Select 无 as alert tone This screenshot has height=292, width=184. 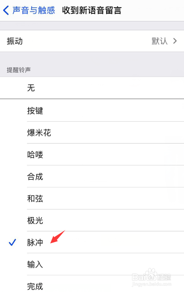(92, 88)
